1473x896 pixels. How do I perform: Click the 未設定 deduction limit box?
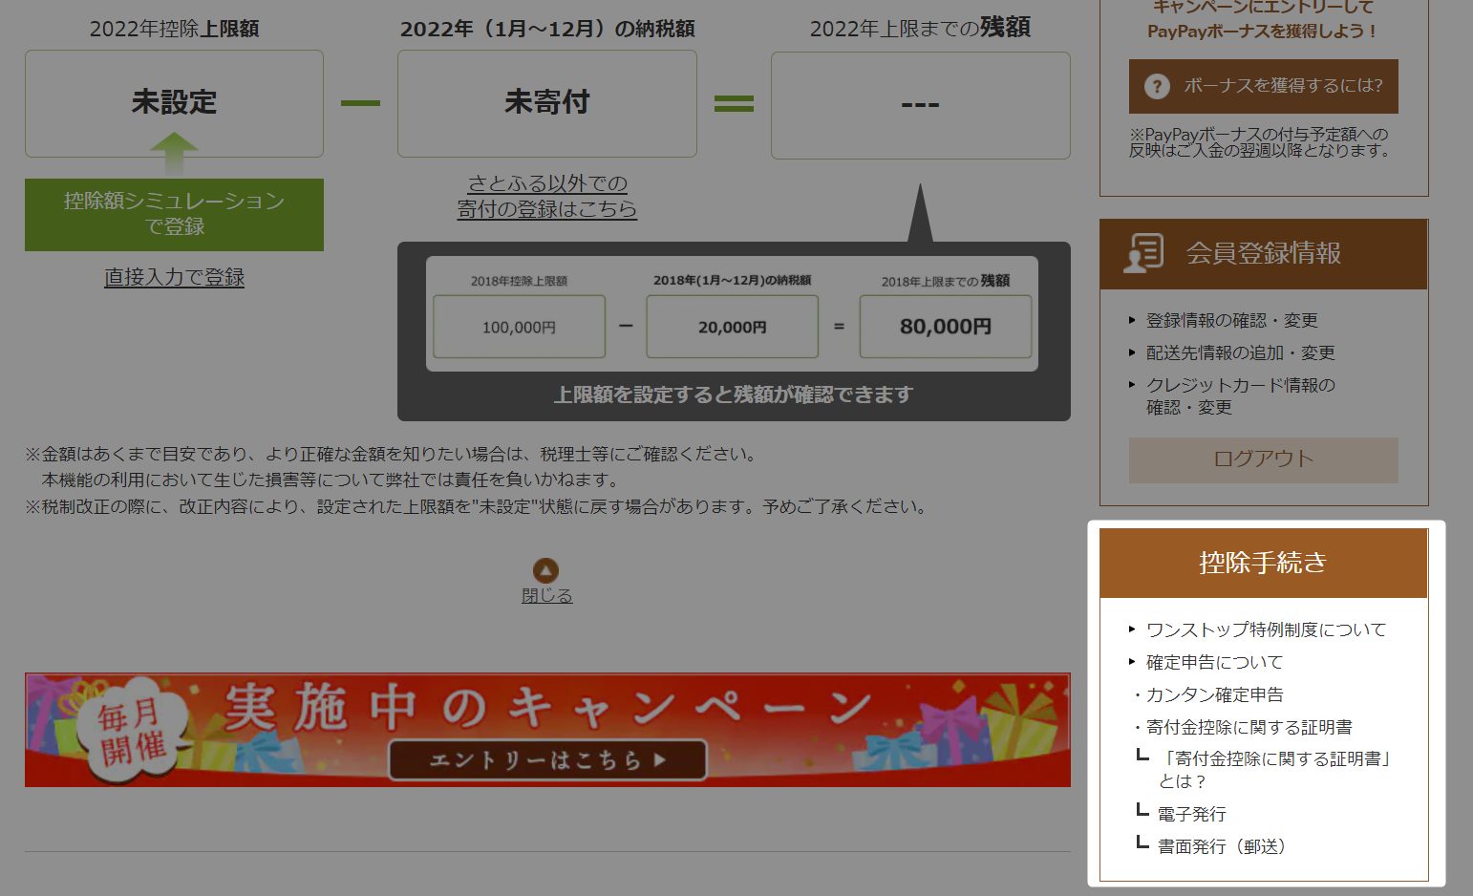(x=174, y=103)
